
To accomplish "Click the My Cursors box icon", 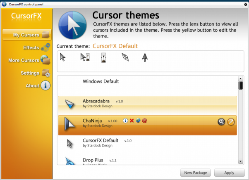I will 45,35.
